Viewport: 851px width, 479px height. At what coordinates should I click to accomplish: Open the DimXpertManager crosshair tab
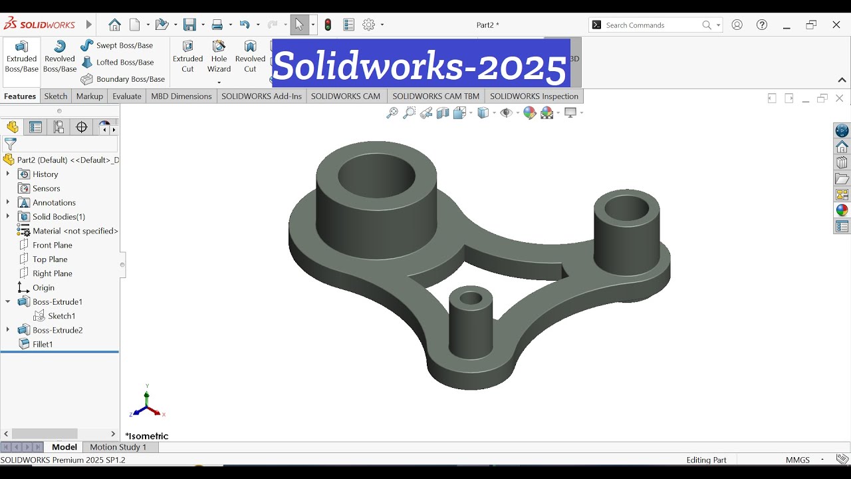(82, 127)
